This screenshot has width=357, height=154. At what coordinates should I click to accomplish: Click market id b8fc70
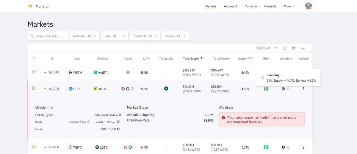pyautogui.click(x=54, y=72)
